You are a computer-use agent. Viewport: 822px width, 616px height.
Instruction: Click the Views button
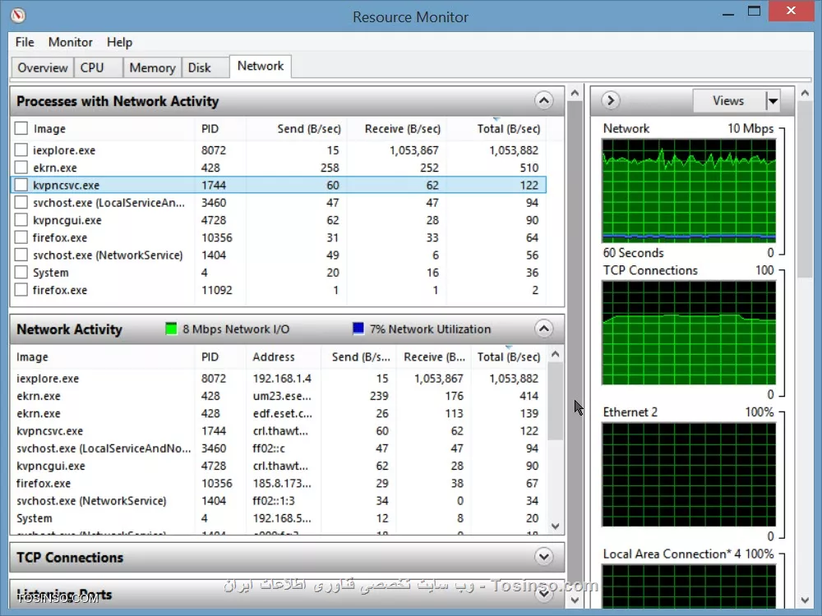(728, 100)
